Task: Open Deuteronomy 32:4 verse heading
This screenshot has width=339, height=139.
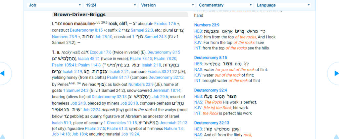Action: [211, 90]
